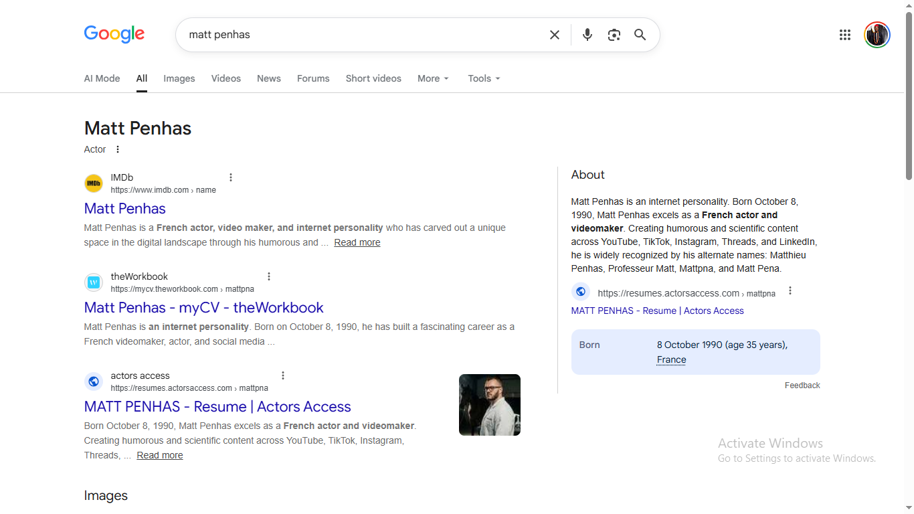Open more options next to Actor label
The width and height of the screenshot is (914, 514).
pos(118,149)
